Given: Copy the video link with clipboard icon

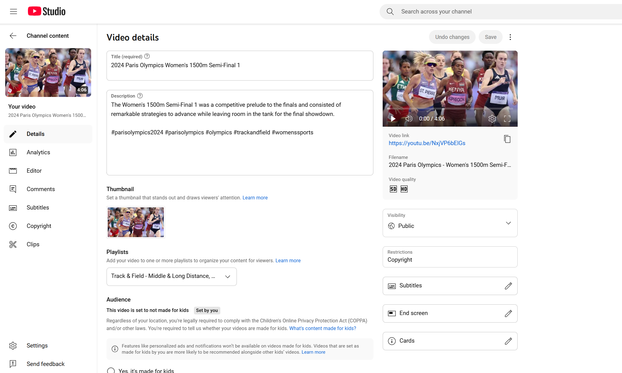Looking at the screenshot, I should click(507, 139).
